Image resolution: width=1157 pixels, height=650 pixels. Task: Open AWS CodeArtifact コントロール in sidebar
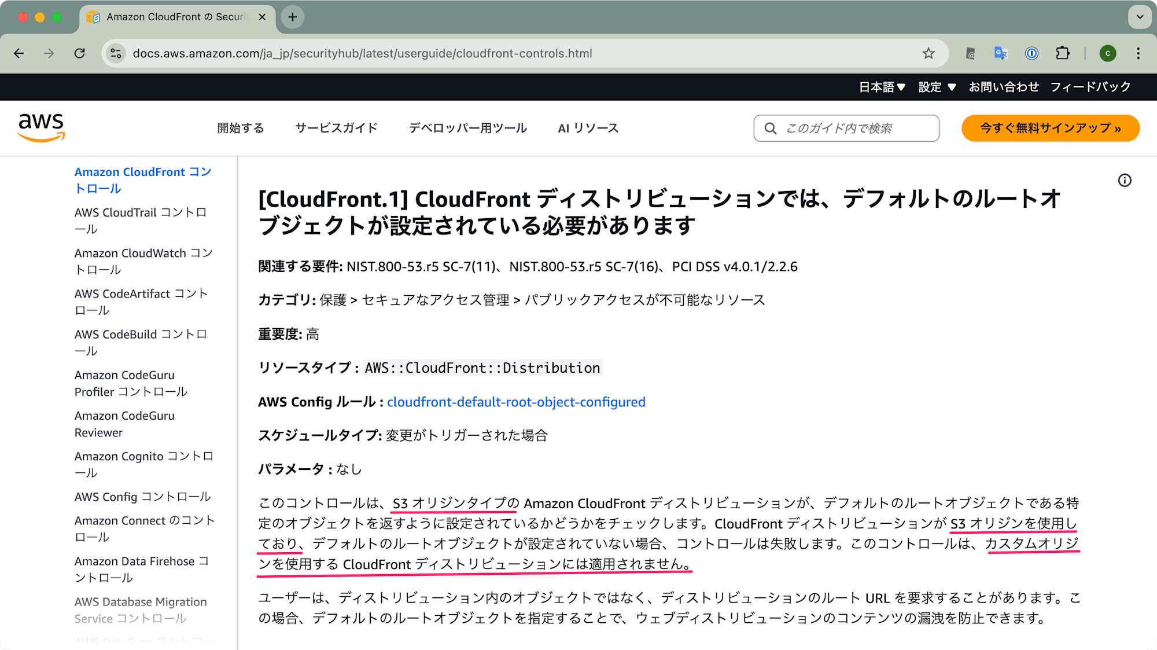coord(141,302)
